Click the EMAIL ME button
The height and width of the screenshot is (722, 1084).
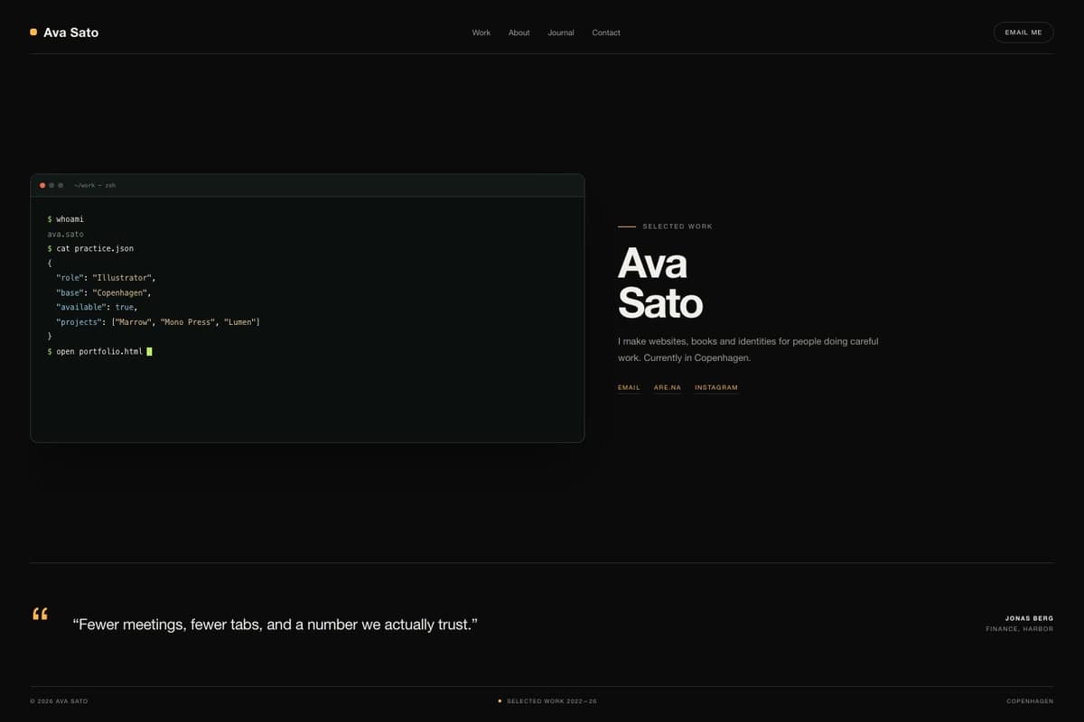pyautogui.click(x=1023, y=32)
